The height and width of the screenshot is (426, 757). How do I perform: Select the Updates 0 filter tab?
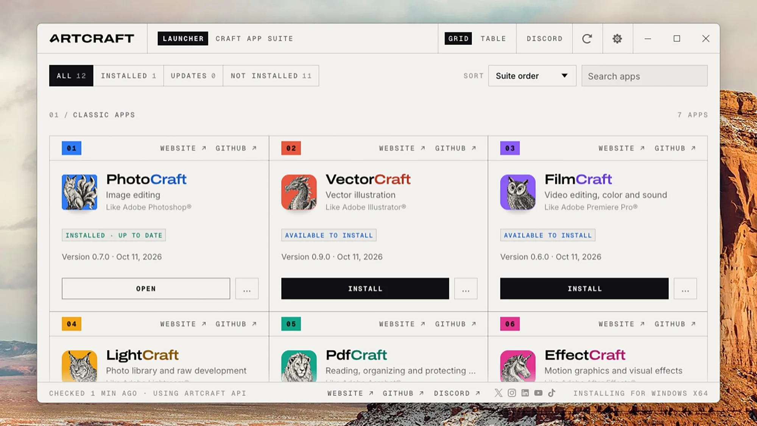tap(193, 76)
